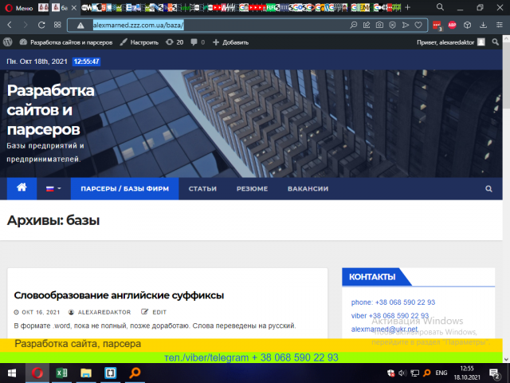Open File Explorer from the taskbar

click(86, 373)
